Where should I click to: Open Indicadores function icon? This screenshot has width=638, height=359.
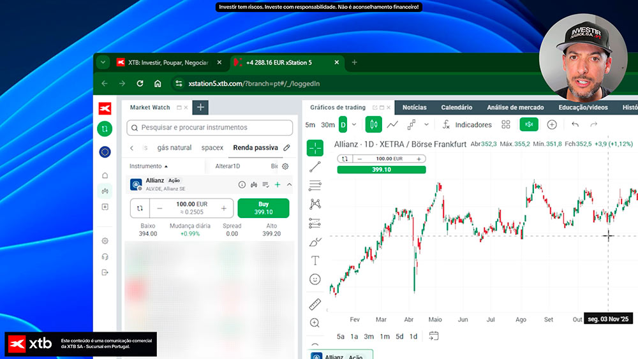pyautogui.click(x=446, y=125)
